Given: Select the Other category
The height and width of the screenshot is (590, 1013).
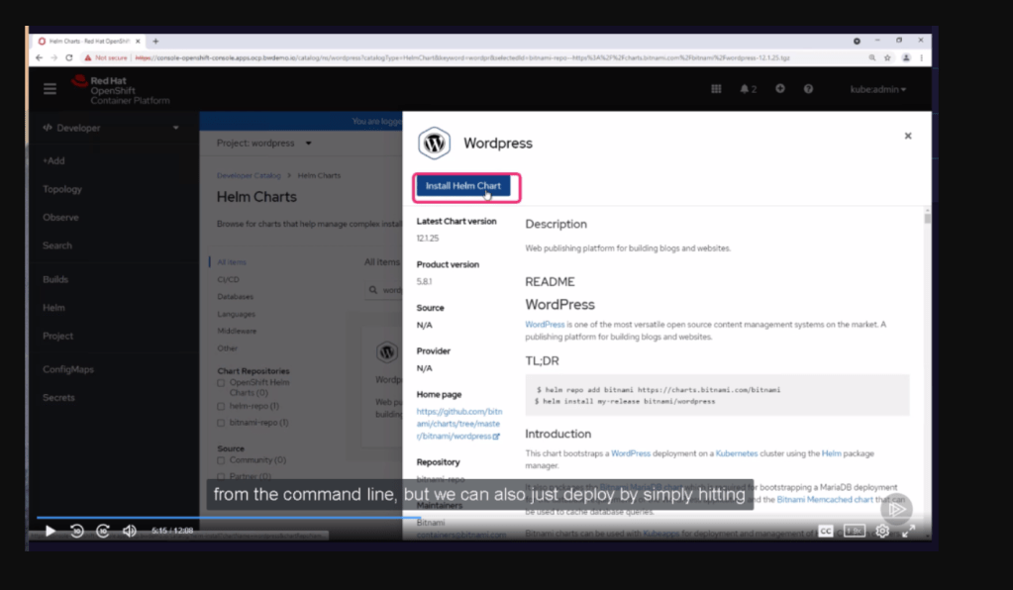Looking at the screenshot, I should tap(227, 347).
